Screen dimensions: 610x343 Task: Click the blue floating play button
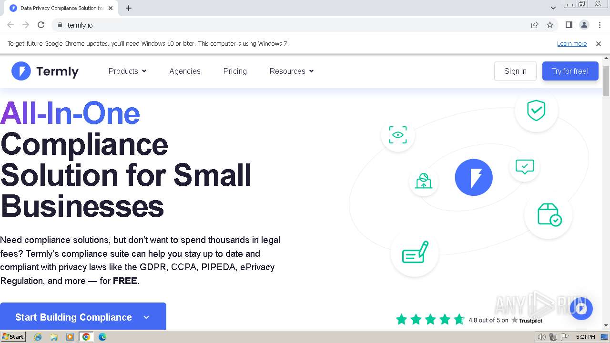581,309
